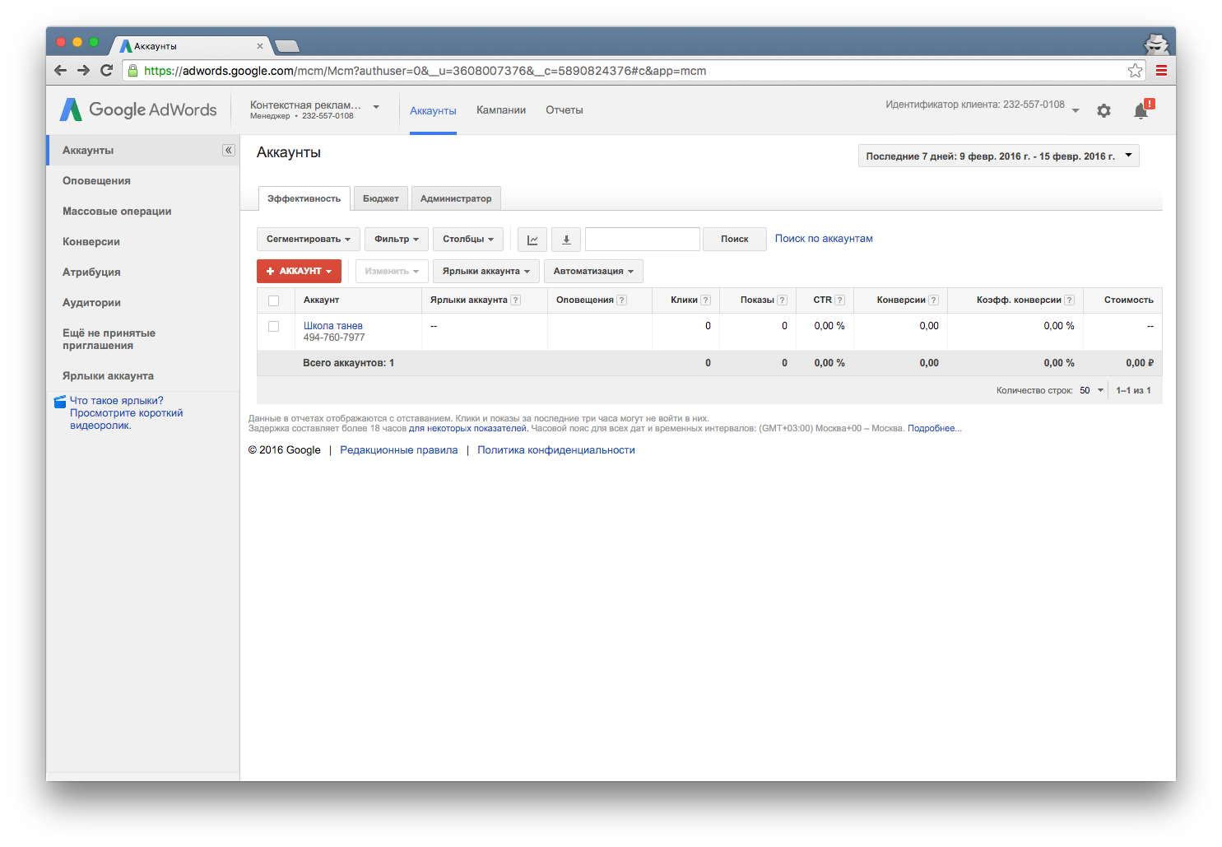Check the Школа танев row checkbox

click(x=274, y=327)
